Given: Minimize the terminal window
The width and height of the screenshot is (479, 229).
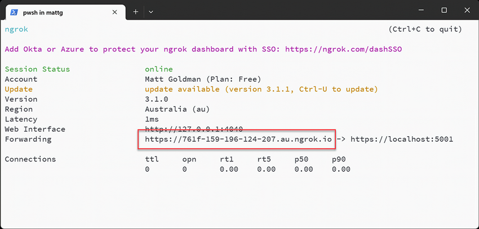Looking at the screenshot, I should coord(418,10).
